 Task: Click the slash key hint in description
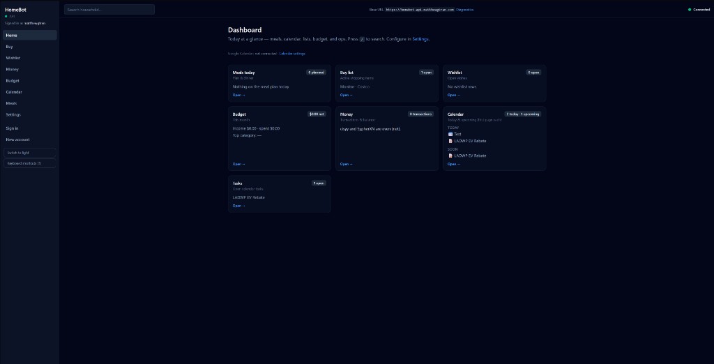coord(362,39)
